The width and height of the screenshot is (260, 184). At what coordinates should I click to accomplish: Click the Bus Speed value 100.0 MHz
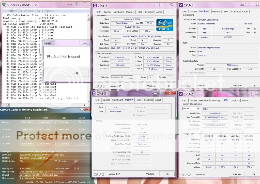click(120, 65)
